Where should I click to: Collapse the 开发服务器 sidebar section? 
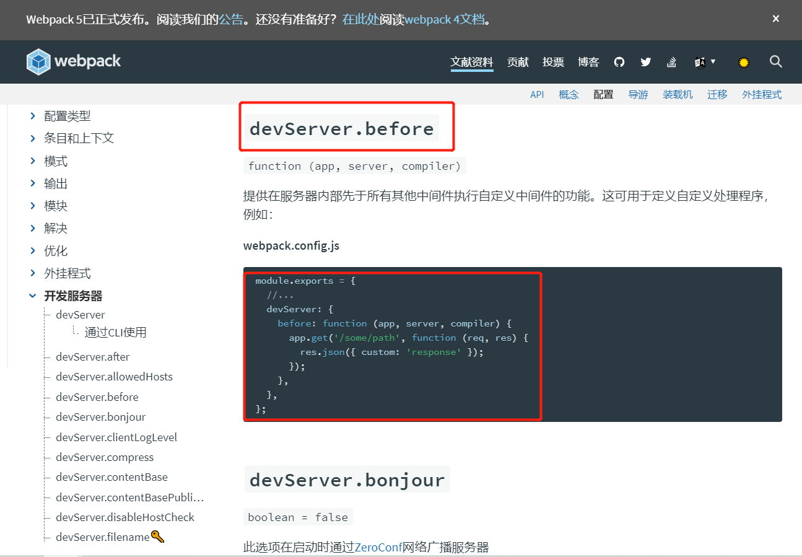(x=33, y=296)
